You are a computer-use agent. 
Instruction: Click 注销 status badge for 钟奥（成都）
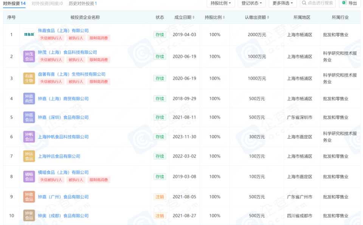point(160,216)
